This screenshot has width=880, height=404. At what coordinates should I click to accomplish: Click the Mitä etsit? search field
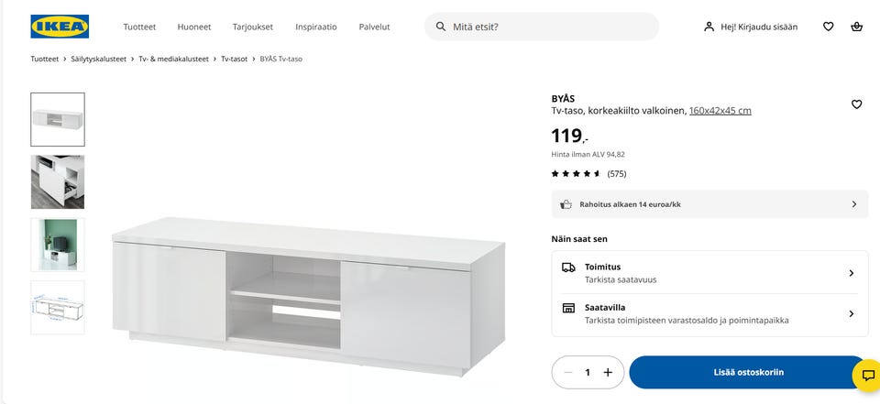coord(542,27)
